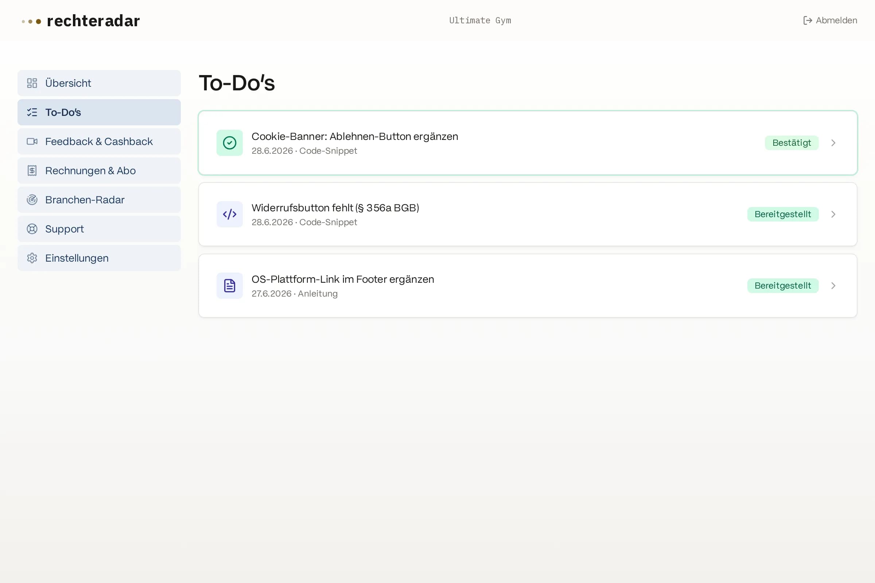
Task: Open Rechnungen & Abo section
Action: pyautogui.click(x=99, y=171)
